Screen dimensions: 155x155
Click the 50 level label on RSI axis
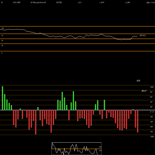[x=2, y=41]
